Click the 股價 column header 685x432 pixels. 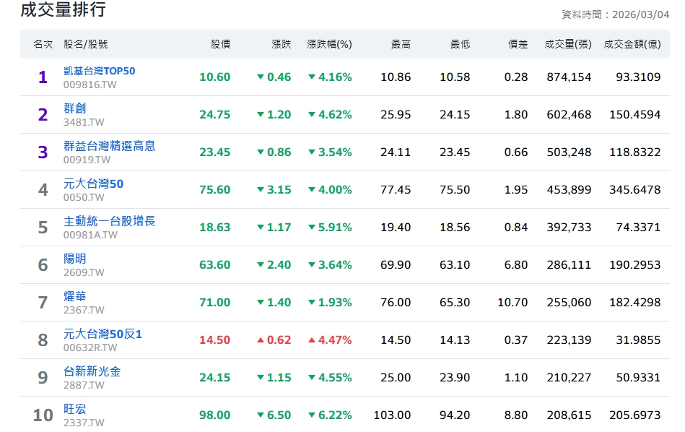pyautogui.click(x=220, y=44)
